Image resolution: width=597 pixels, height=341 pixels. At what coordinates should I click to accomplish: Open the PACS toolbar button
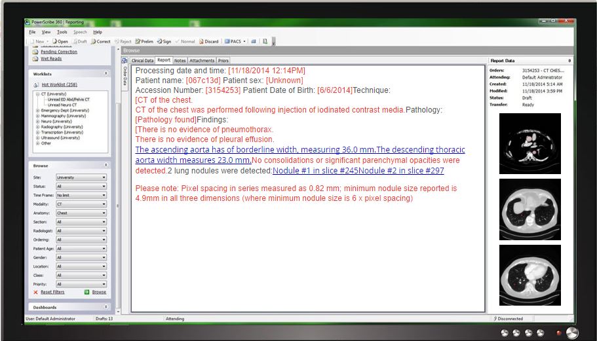click(x=235, y=41)
